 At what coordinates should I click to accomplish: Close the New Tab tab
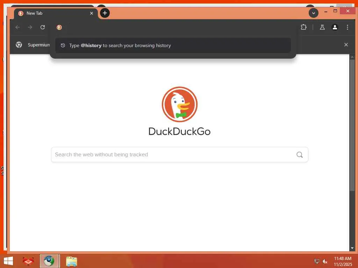coord(92,13)
